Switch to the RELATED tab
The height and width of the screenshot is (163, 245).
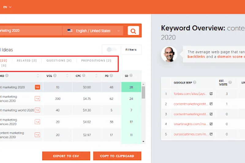(27, 61)
